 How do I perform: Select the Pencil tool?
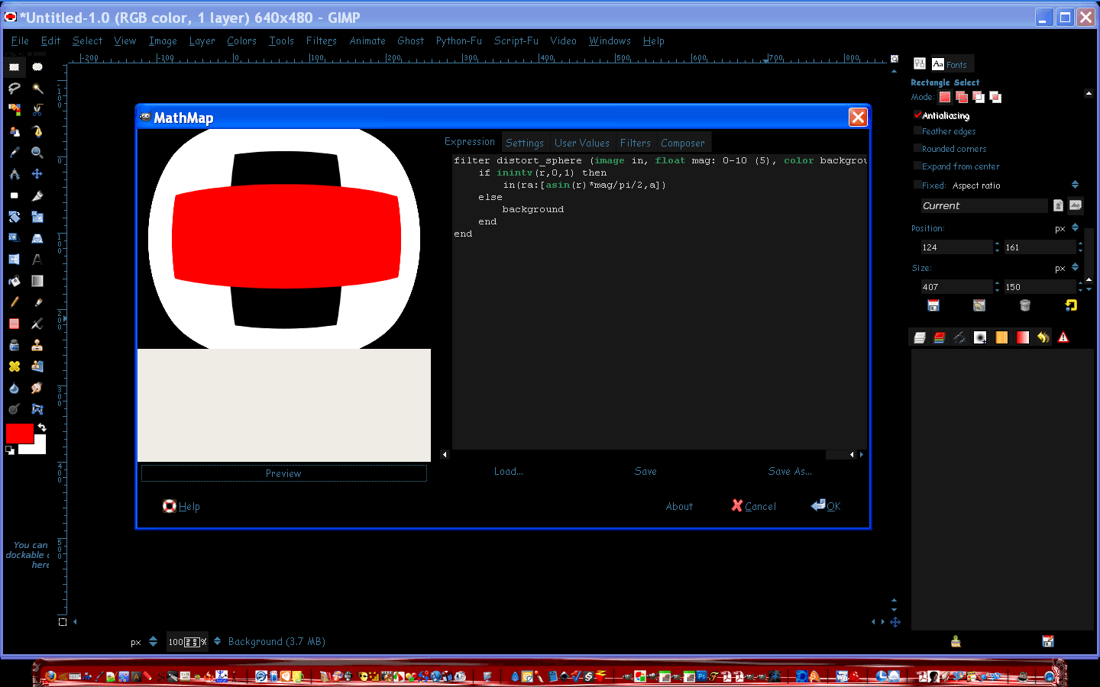14,302
